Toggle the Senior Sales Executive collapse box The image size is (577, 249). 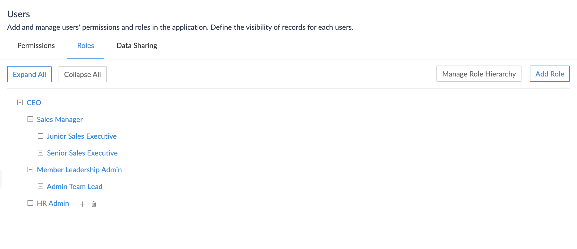point(40,153)
